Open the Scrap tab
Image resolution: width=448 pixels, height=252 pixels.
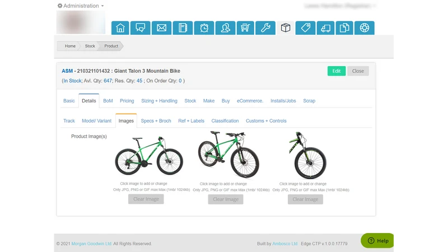coord(309,101)
